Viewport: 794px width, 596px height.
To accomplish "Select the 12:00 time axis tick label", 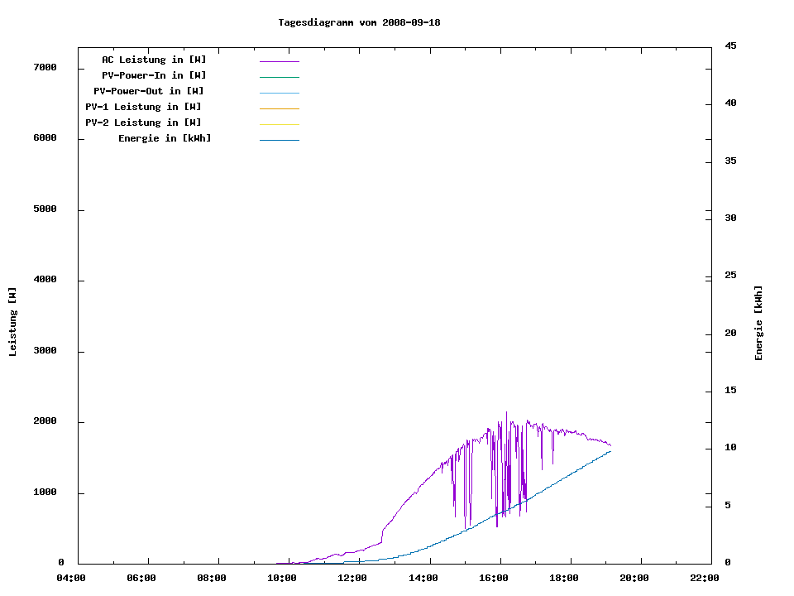I will [x=353, y=578].
